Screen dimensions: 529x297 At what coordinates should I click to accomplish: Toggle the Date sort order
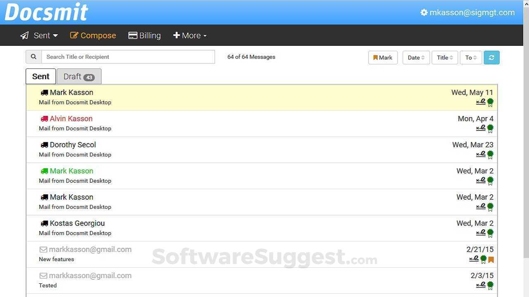(x=416, y=57)
